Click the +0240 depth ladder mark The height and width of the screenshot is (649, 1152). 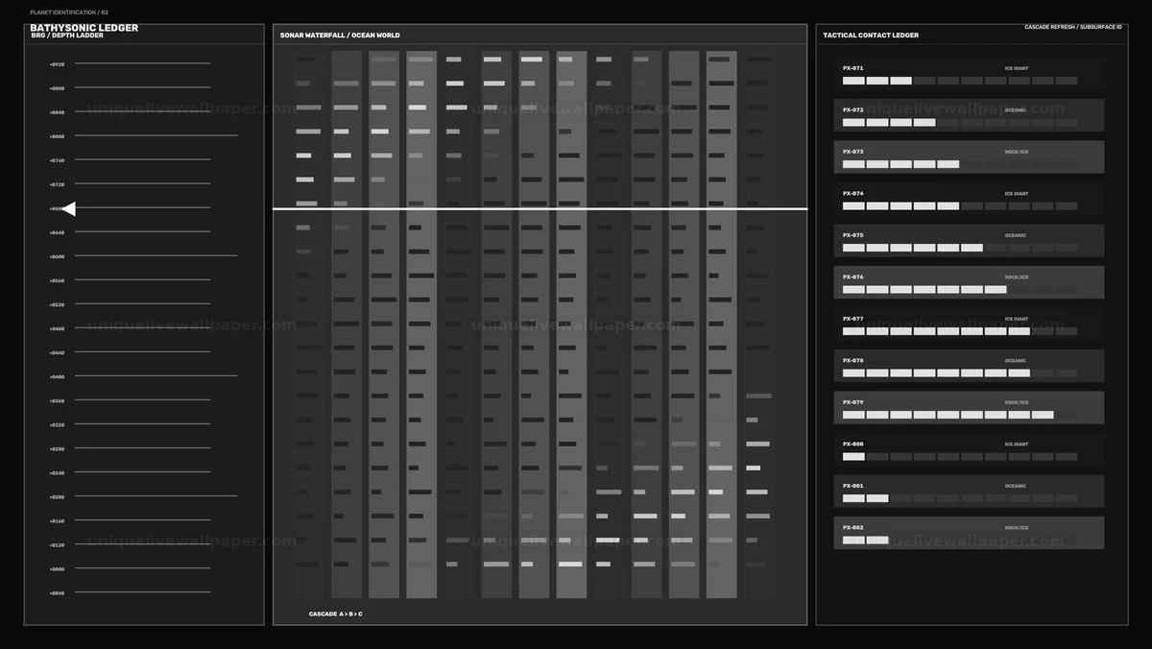point(57,472)
